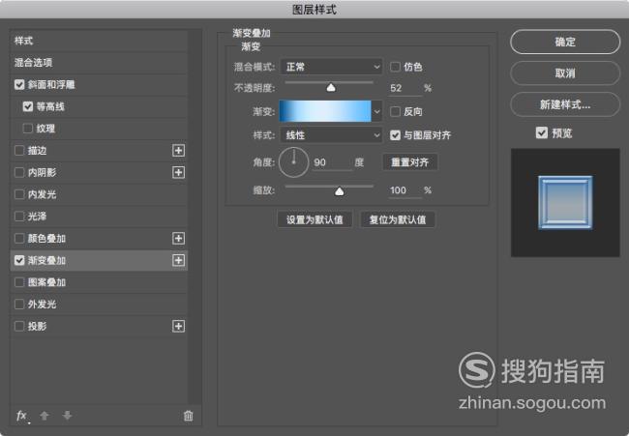
Task: Click the 不透明度 opacity slider handle
Action: pos(331,87)
